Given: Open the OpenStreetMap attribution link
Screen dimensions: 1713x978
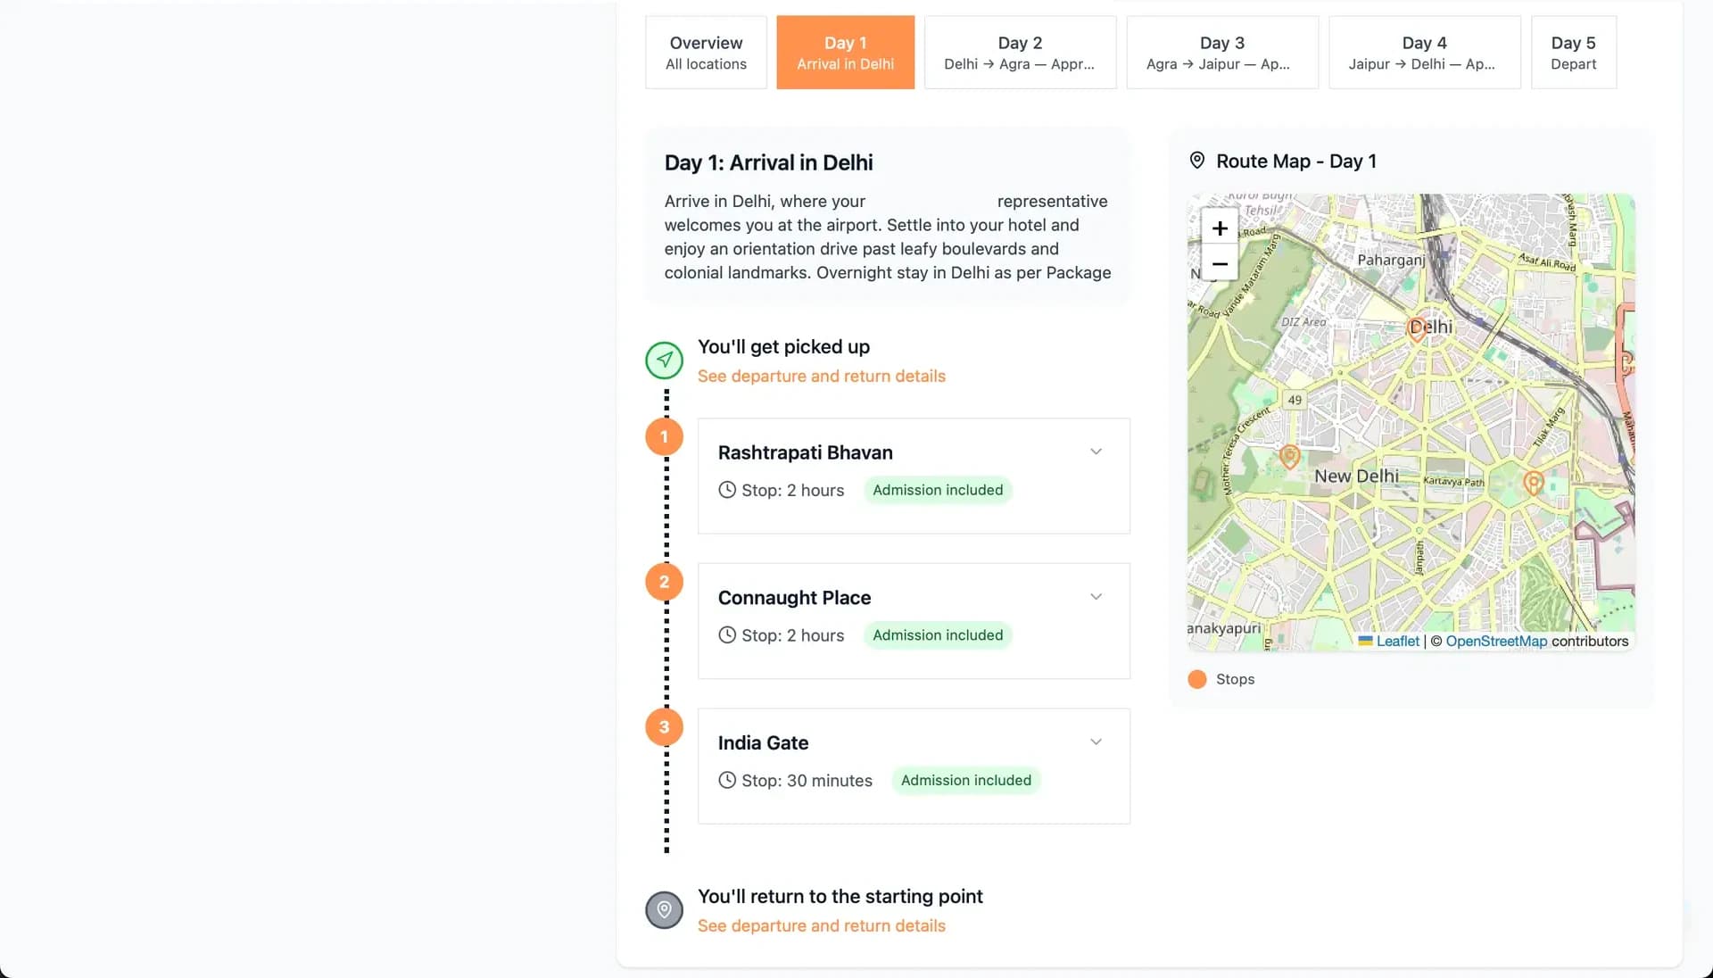Looking at the screenshot, I should [1496, 642].
